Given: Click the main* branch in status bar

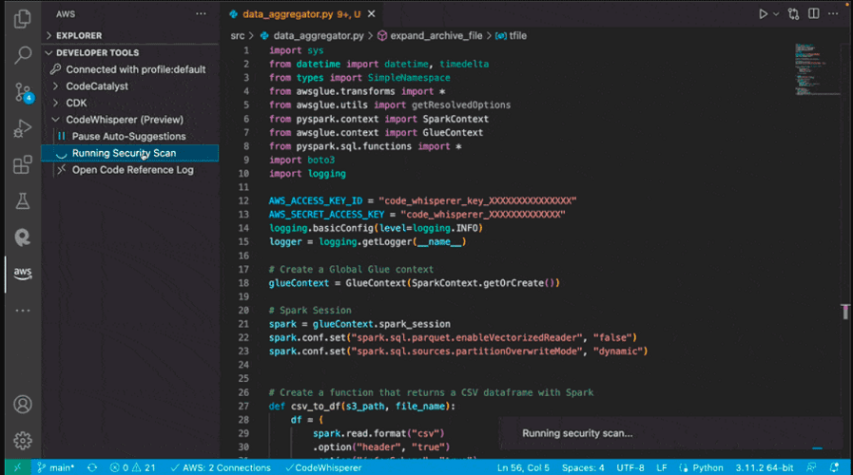Looking at the screenshot, I should [x=55, y=467].
